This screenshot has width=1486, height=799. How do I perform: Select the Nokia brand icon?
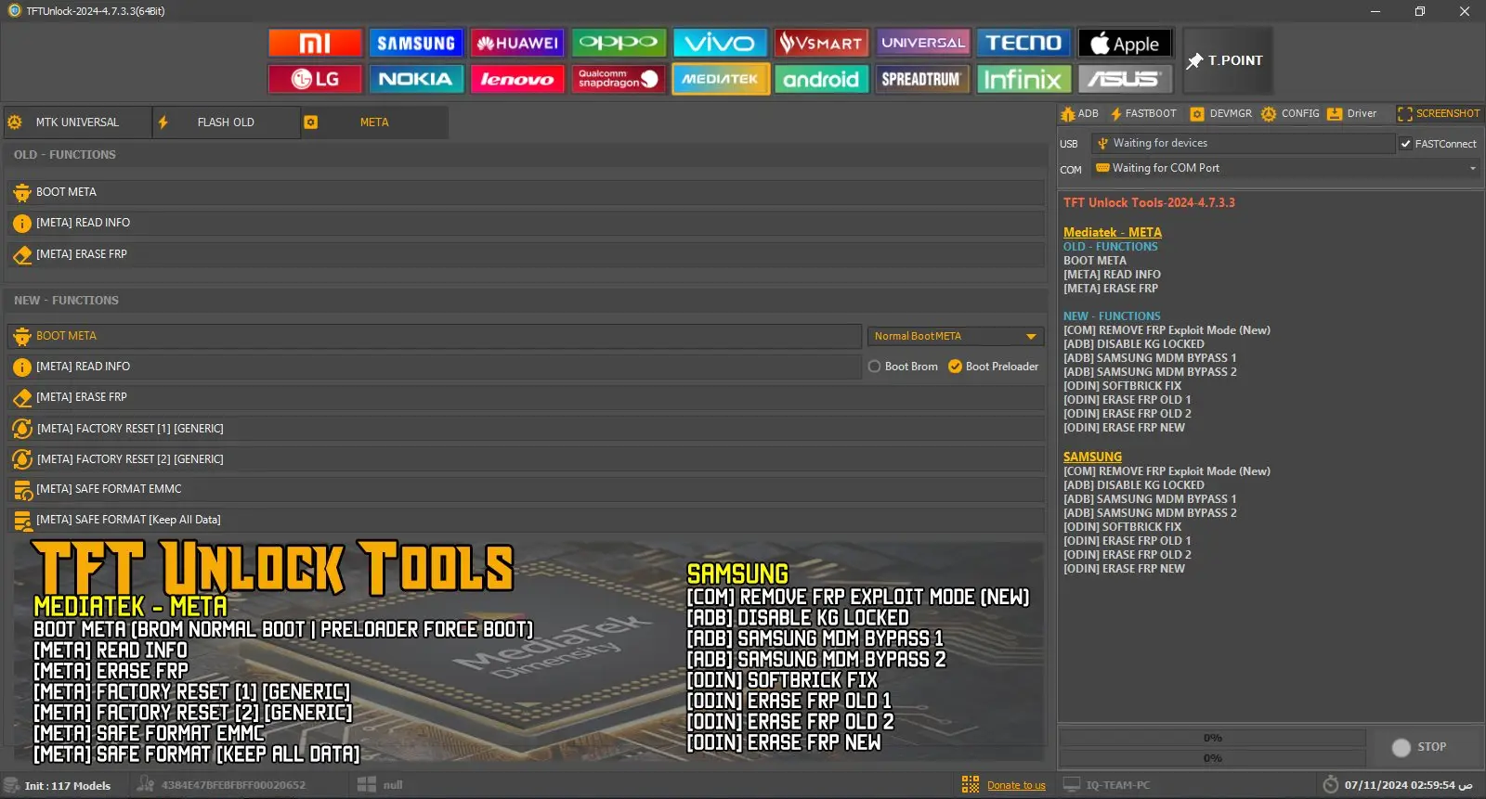pos(416,79)
